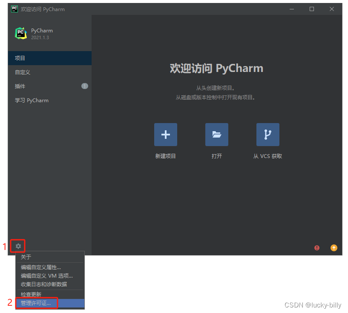
Task: Open the settings gear options menu
Action: coord(18,246)
